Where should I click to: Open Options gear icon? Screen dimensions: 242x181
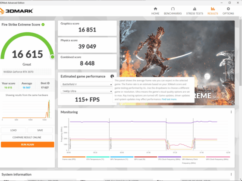[x=228, y=9]
